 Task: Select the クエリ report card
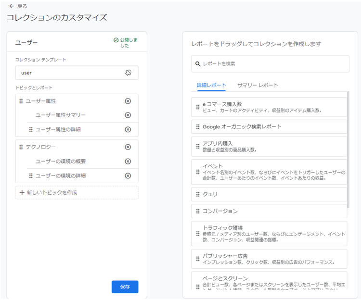point(269,195)
